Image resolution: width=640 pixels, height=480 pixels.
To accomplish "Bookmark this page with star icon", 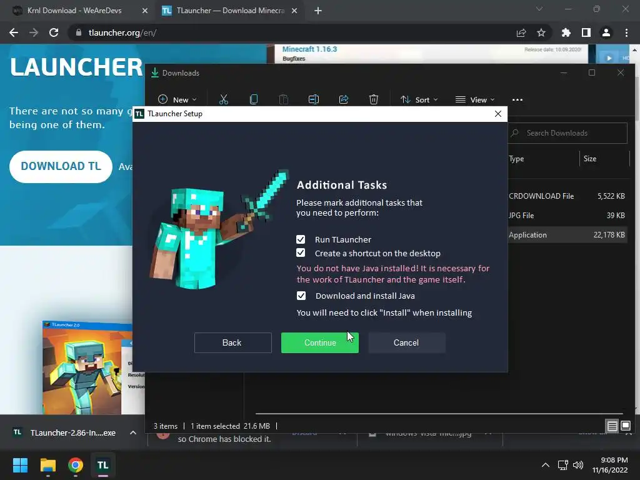I will (541, 32).
